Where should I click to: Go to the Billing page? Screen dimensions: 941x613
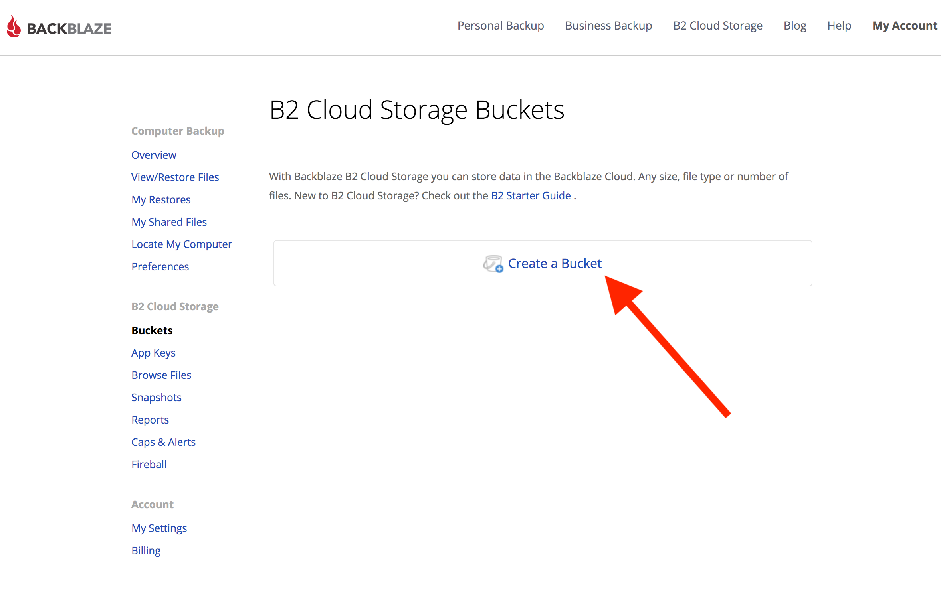[x=146, y=550]
